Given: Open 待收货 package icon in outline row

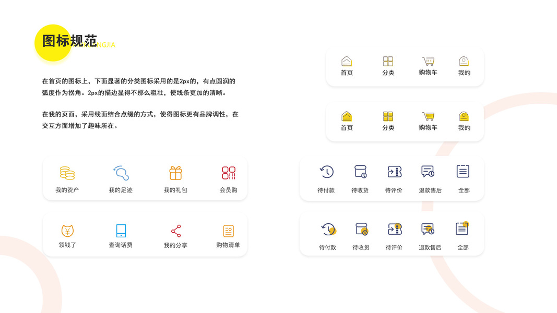Looking at the screenshot, I should (360, 172).
